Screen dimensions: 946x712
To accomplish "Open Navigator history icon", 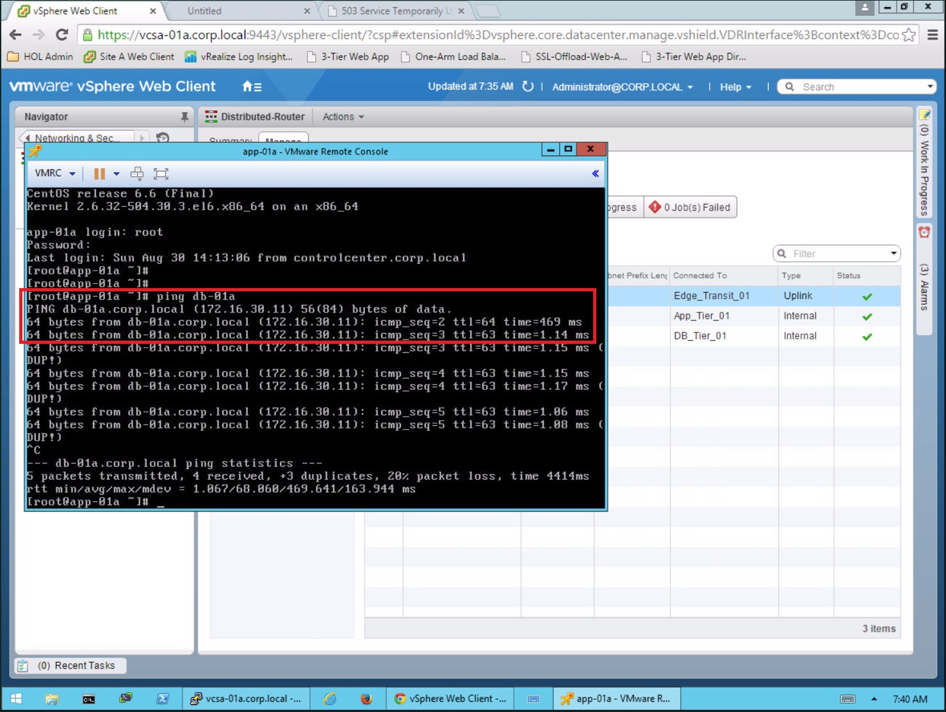I will pos(163,138).
